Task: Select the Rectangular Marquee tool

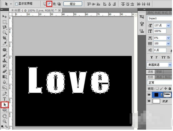Action: 4,22
